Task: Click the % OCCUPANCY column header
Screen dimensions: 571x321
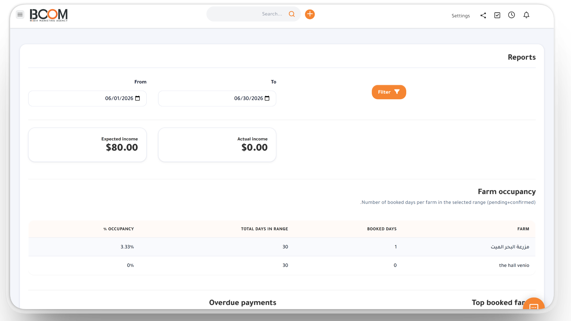Action: (119, 229)
